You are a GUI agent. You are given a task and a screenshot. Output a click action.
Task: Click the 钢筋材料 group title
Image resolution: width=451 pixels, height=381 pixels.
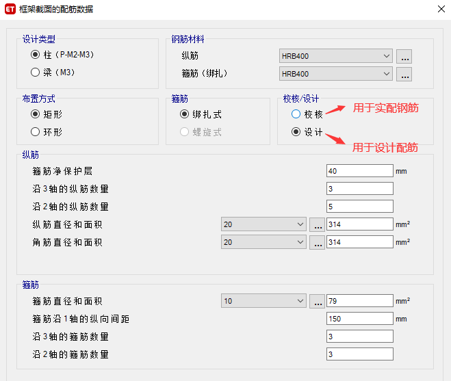coord(188,39)
